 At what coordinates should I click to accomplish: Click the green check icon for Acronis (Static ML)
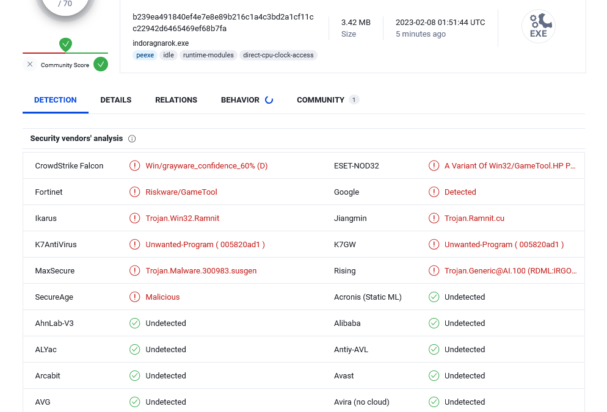tap(434, 297)
